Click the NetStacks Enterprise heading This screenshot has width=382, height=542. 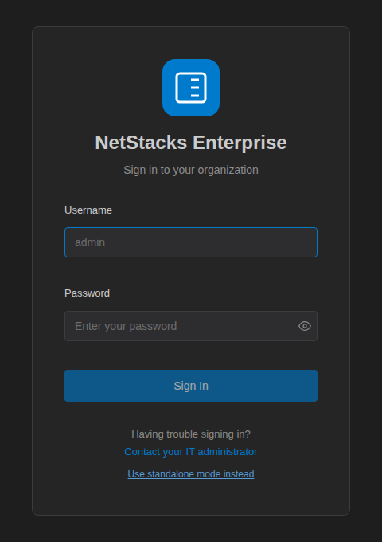[191, 143]
